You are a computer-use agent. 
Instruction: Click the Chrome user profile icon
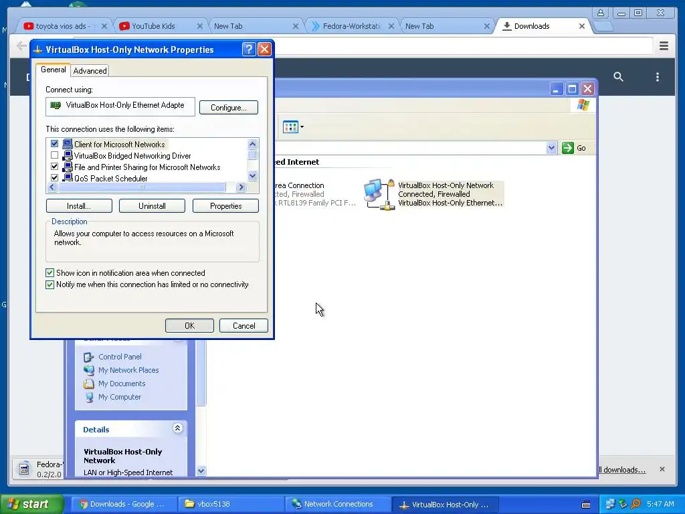click(601, 13)
